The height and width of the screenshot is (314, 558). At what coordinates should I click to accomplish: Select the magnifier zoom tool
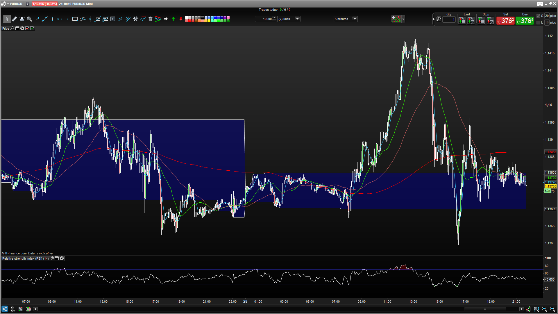29,19
